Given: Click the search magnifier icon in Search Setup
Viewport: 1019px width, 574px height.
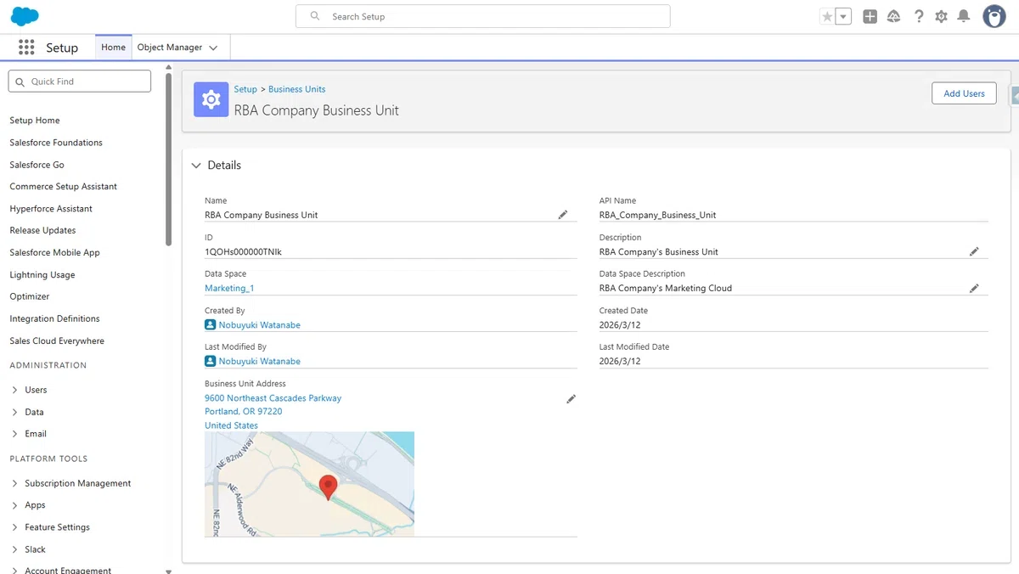Looking at the screenshot, I should [315, 16].
